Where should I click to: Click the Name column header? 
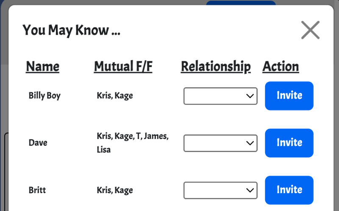point(43,67)
